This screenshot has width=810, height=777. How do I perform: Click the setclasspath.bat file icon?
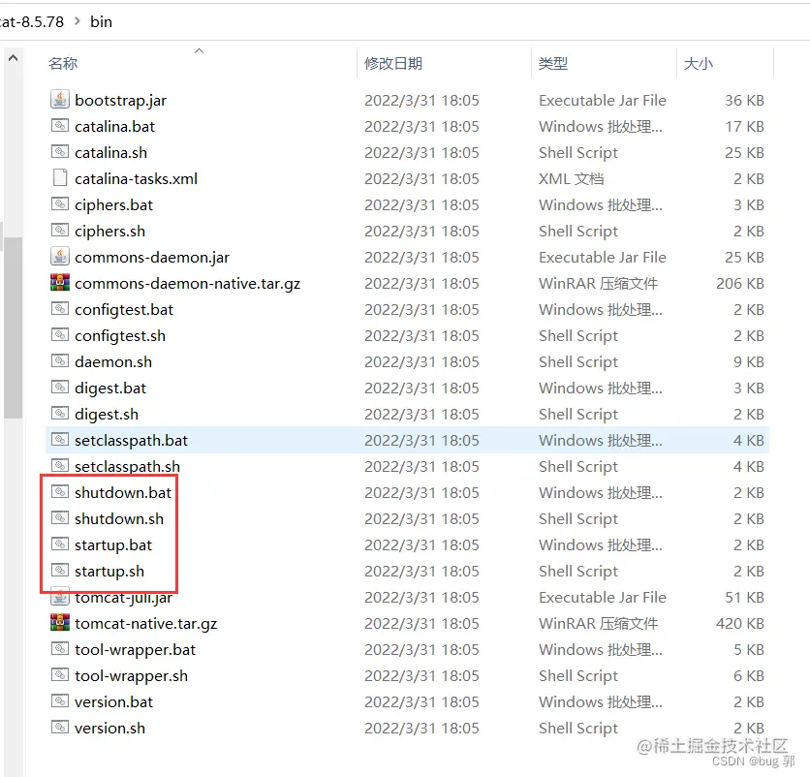pos(60,440)
